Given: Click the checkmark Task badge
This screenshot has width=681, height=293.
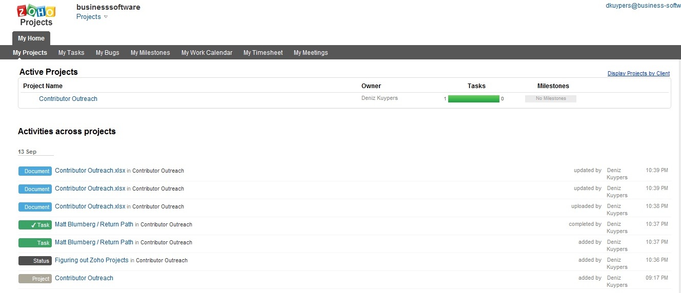Looking at the screenshot, I should pyautogui.click(x=35, y=225).
